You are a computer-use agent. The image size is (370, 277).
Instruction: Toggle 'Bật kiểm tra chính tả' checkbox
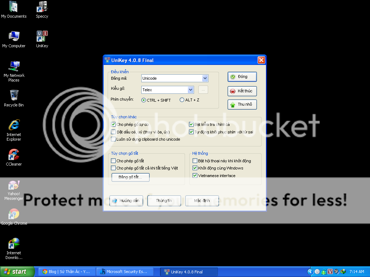tap(192, 124)
